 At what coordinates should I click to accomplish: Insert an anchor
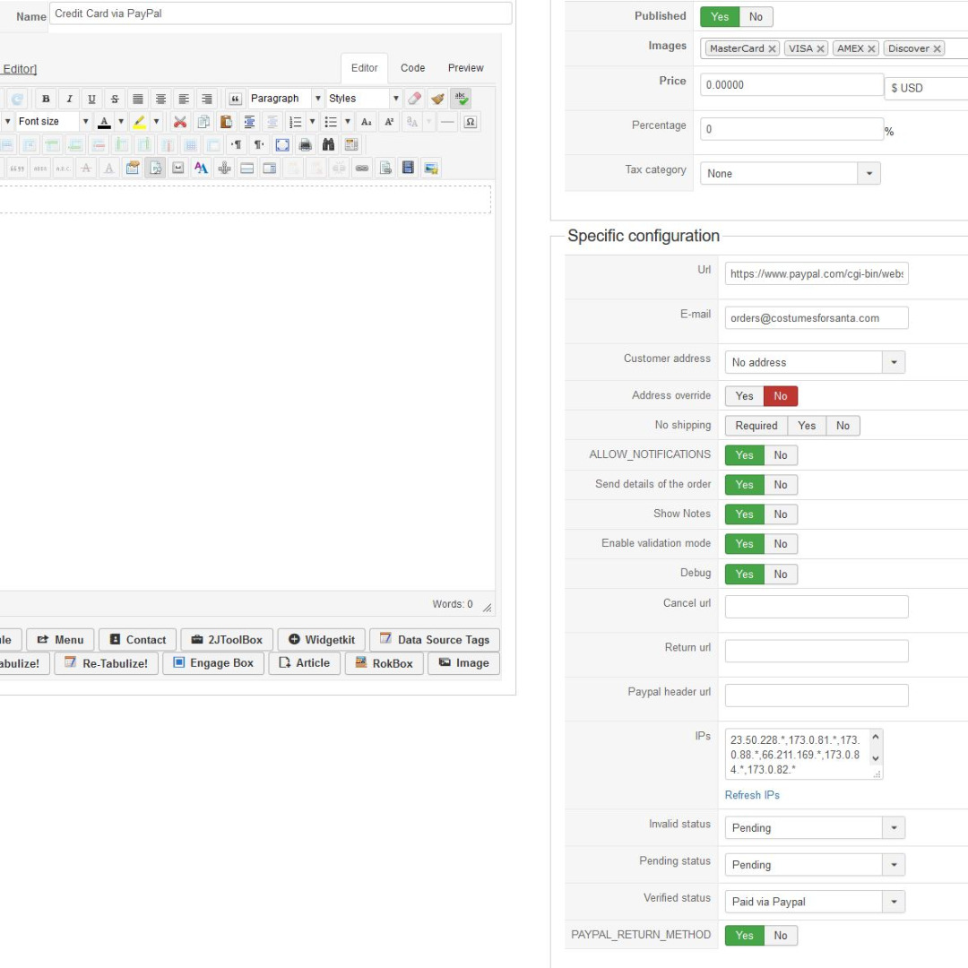coord(225,168)
